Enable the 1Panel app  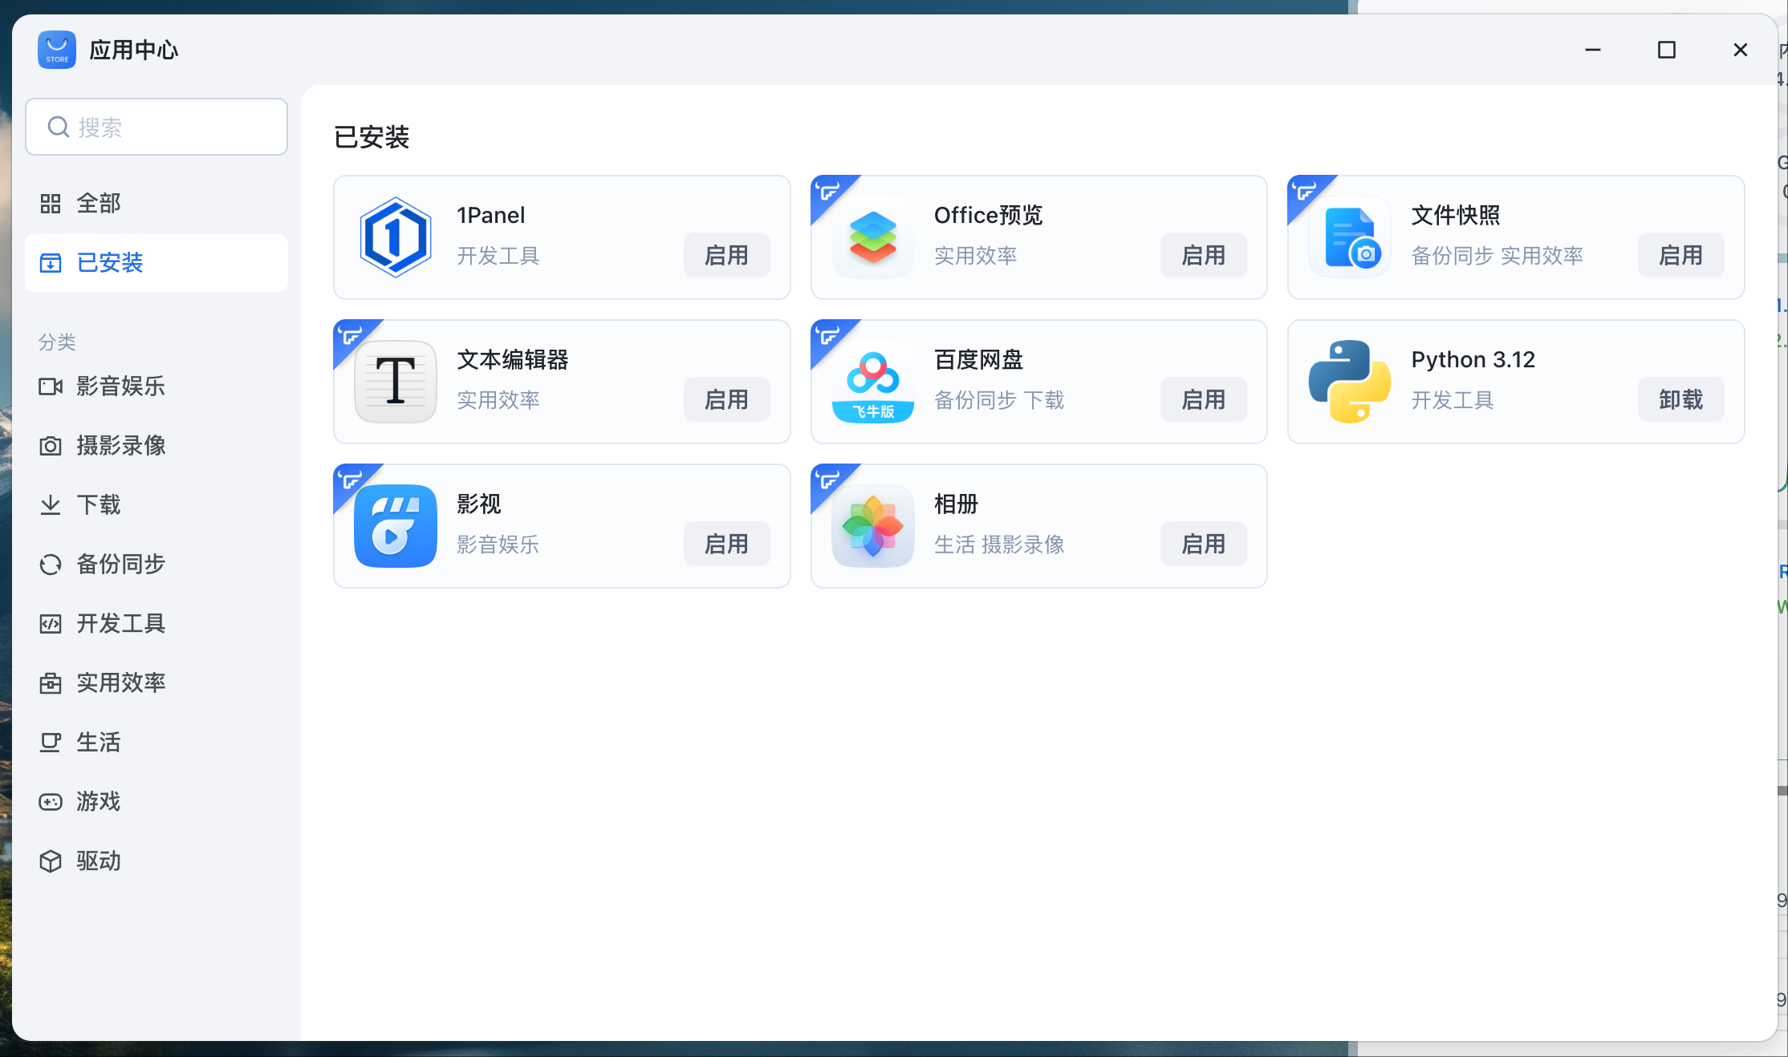(x=726, y=255)
